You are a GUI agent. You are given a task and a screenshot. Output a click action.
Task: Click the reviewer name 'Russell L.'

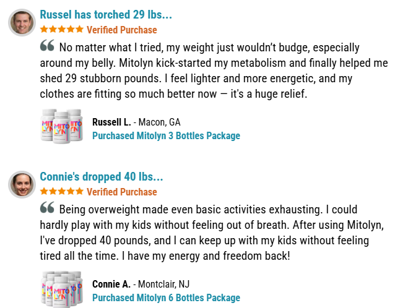tap(111, 122)
